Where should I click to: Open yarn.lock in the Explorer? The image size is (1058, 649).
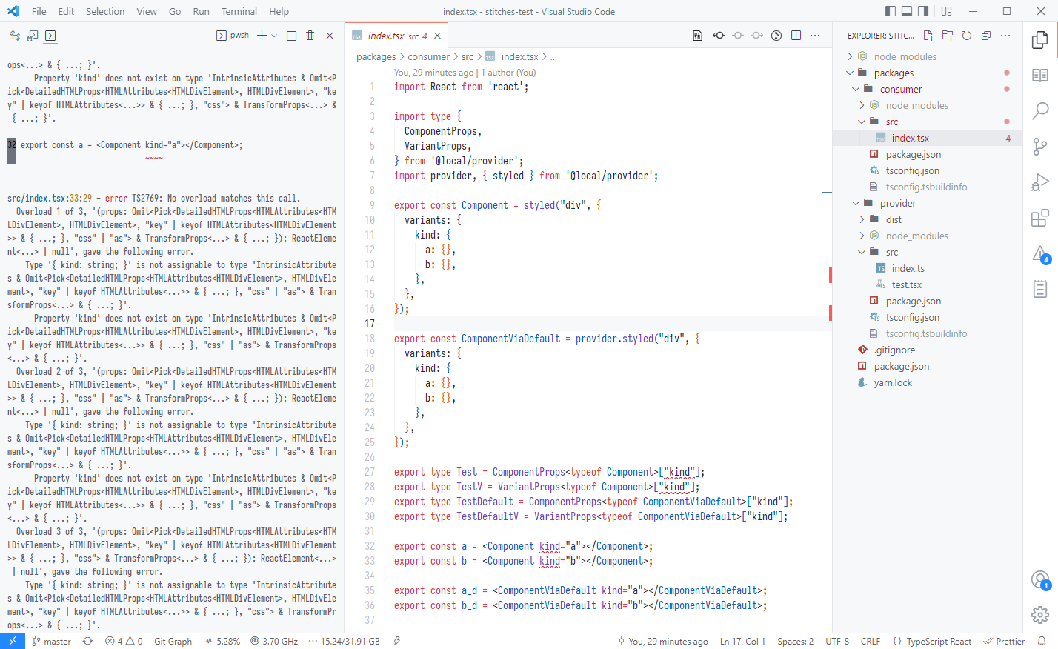coord(893,382)
